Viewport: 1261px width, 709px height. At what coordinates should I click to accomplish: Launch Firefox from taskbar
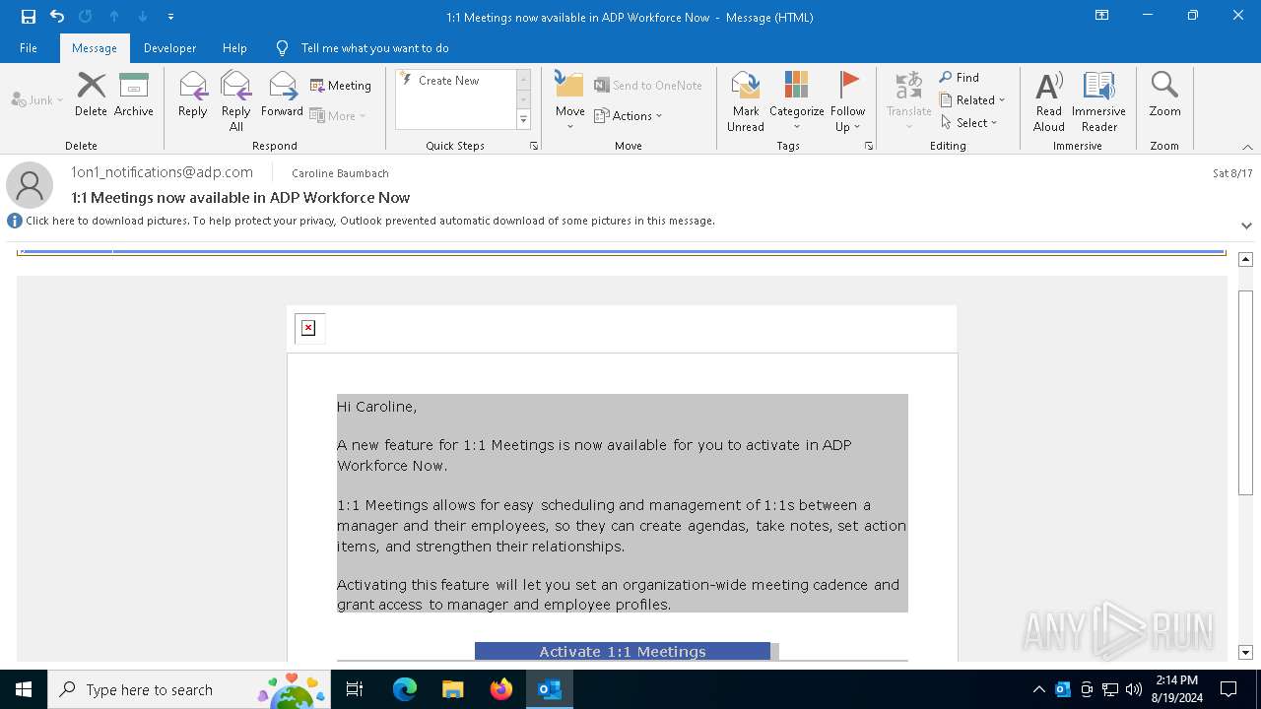click(501, 689)
